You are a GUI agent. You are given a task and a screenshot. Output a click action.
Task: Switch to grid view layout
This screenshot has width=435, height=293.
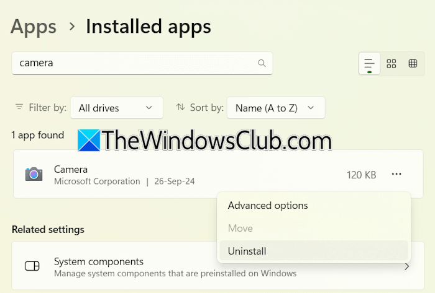[x=391, y=64]
